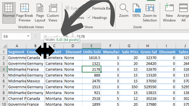189x106 pixels.
Task: Select row 7 header
Action: pos(4,87)
